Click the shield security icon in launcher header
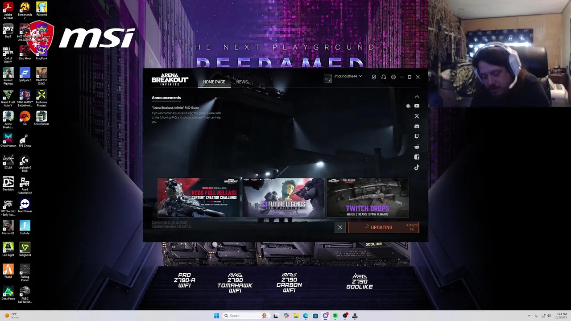The height and width of the screenshot is (321, 571). pos(374,77)
